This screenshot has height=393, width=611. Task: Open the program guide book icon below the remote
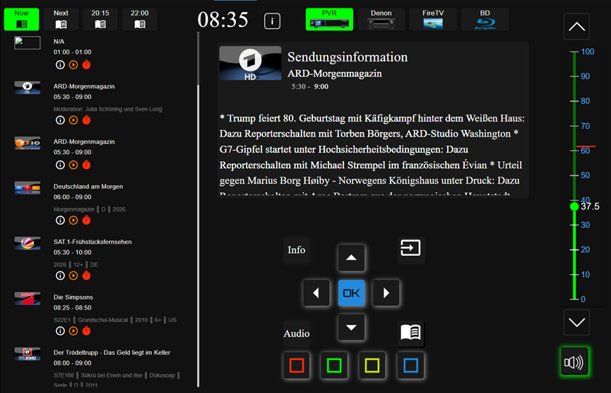410,334
